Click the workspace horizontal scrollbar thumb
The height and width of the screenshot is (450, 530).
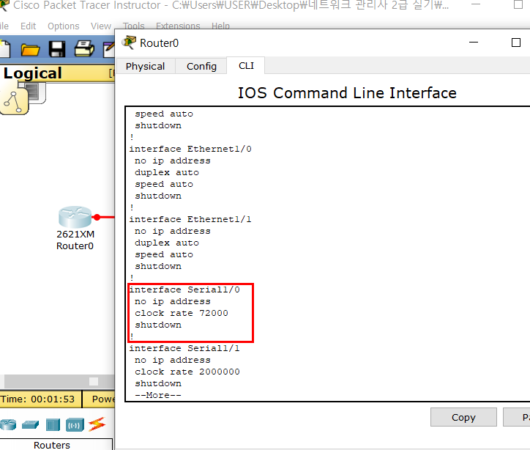coord(94,381)
